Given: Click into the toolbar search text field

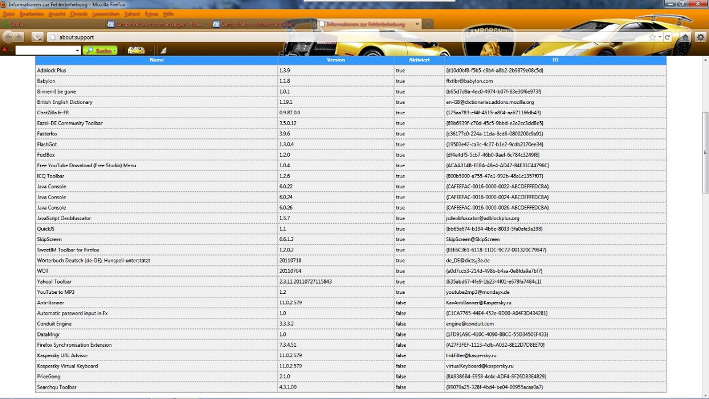Looking at the screenshot, I should [45, 50].
